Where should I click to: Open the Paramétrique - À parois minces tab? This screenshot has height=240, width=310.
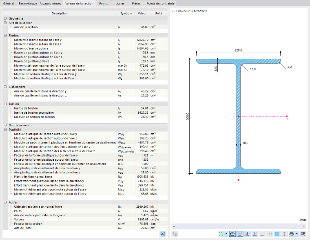[40, 3]
